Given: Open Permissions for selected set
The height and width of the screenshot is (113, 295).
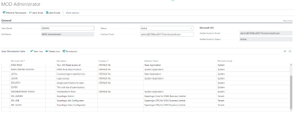Looking at the screenshot, I should click(70, 51).
